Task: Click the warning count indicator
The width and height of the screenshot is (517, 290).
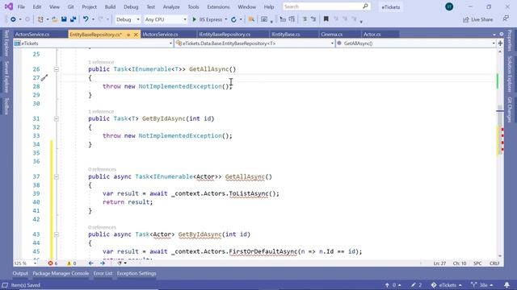Action: [71, 263]
